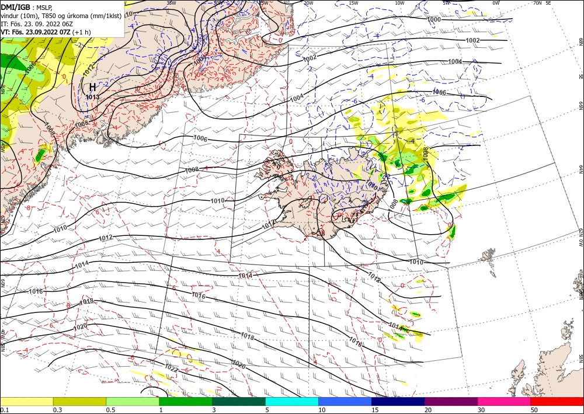
Task: Click the light green 0.5 mm legend segment
Action: (133, 401)
